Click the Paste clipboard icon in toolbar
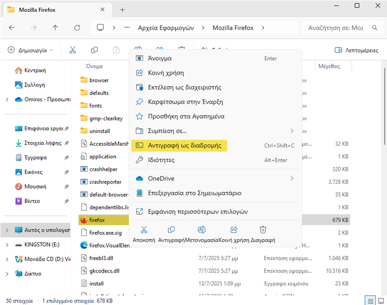The height and width of the screenshot is (305, 387). coord(116,50)
